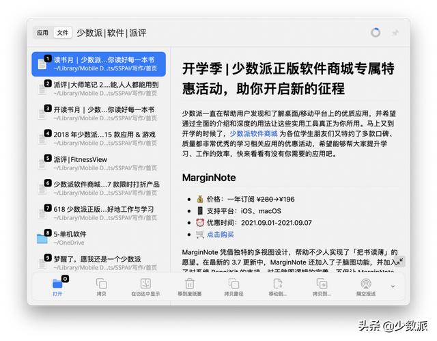Click the pin icon at top right

pos(395,33)
